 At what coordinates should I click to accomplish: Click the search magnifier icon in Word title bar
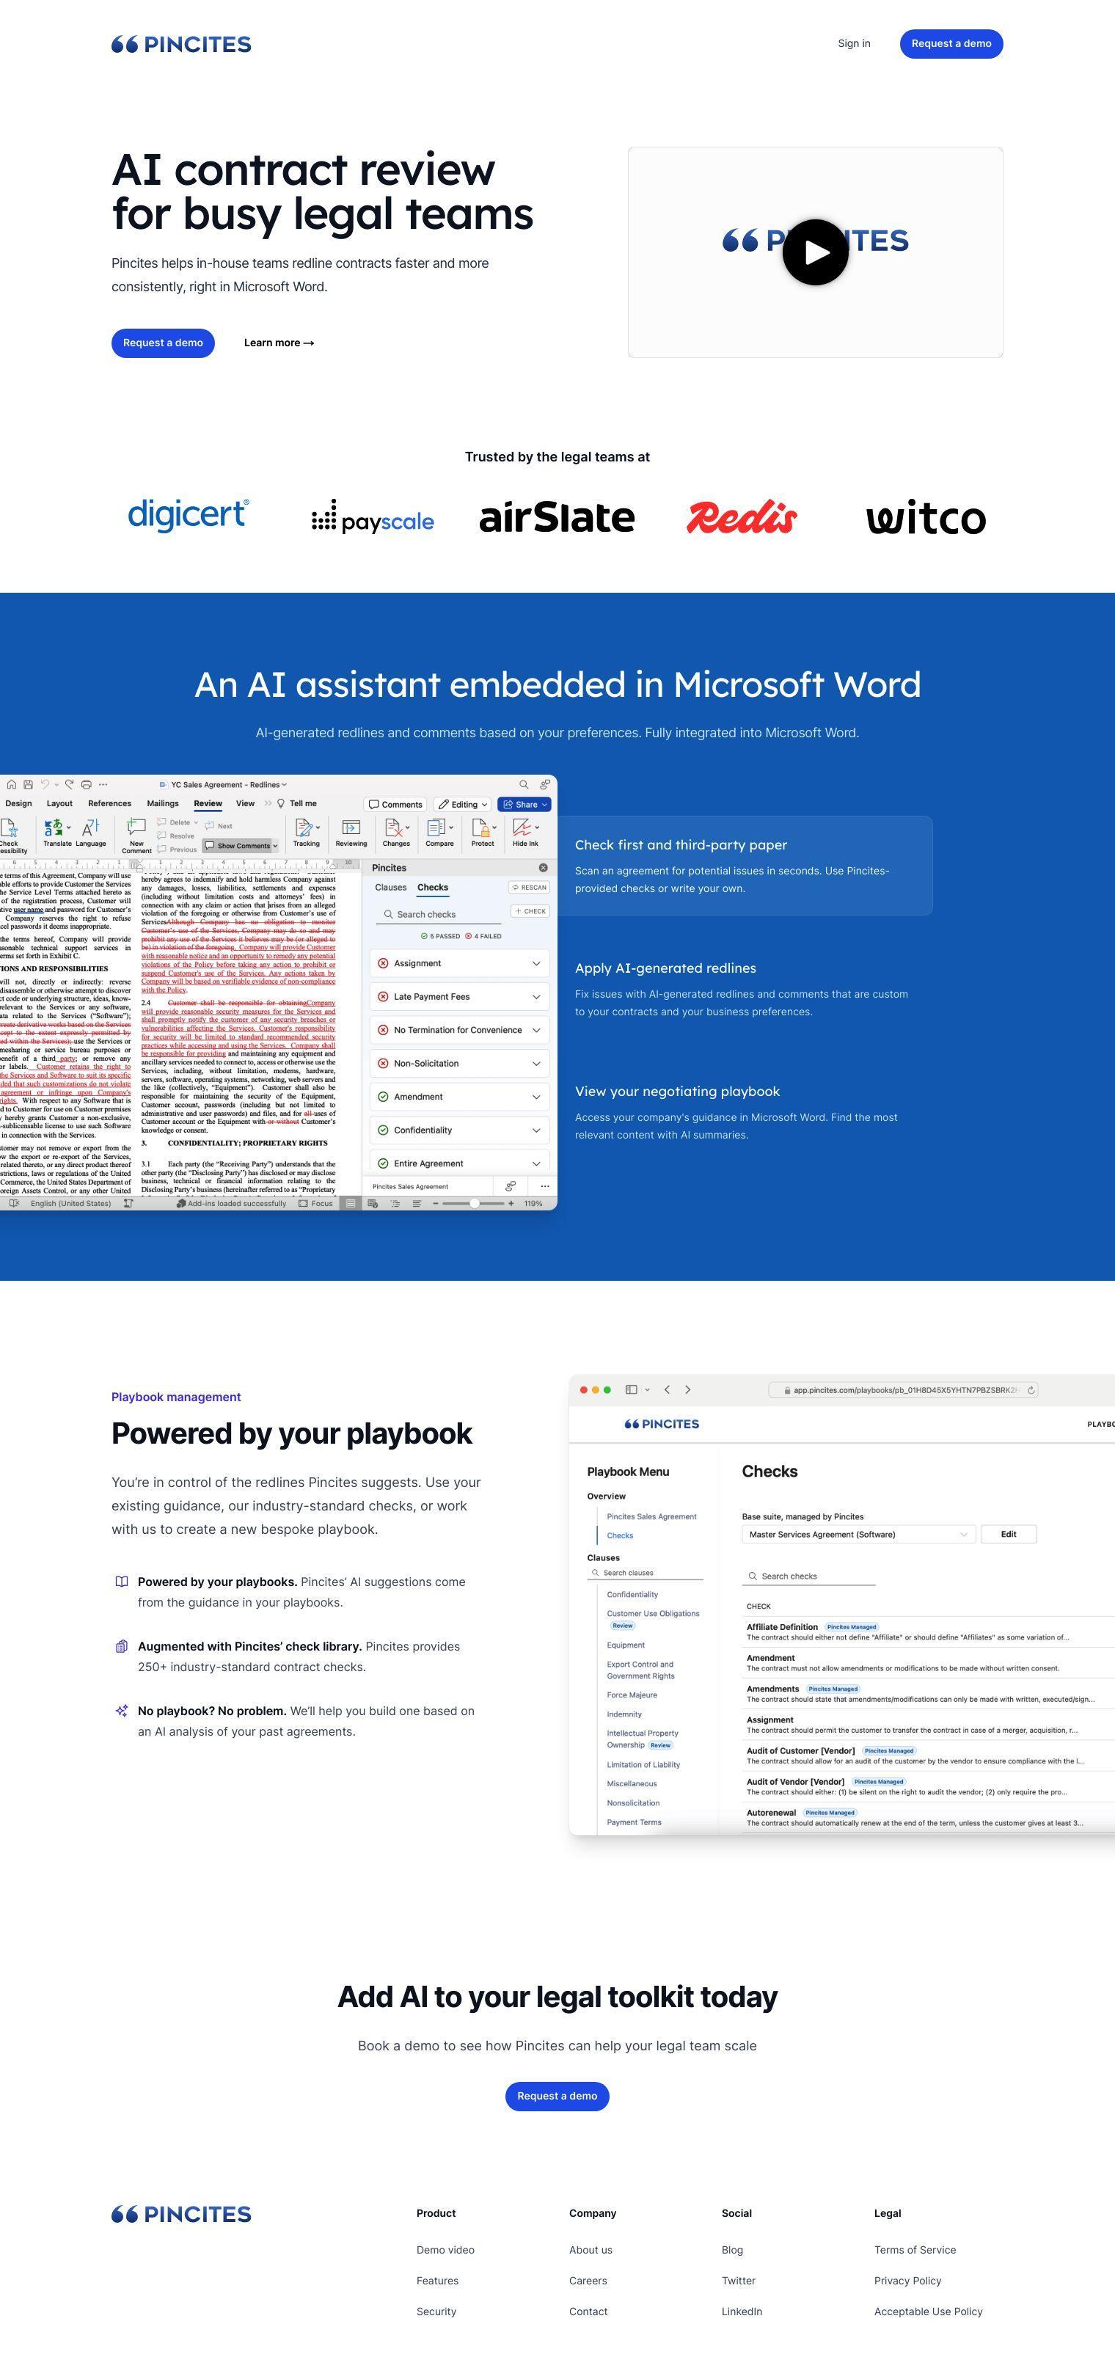(524, 784)
